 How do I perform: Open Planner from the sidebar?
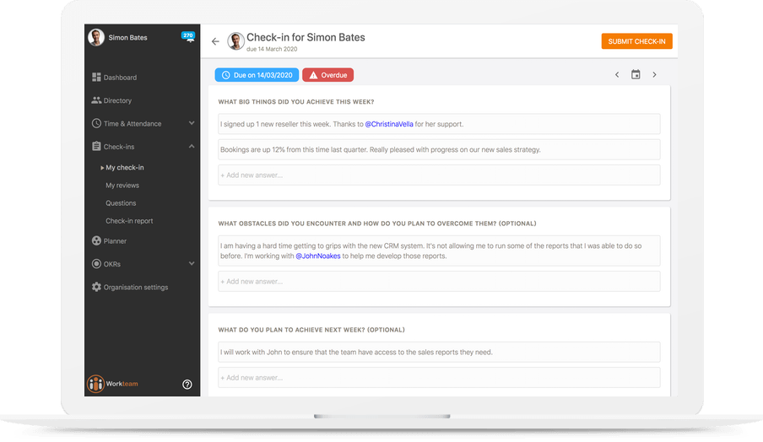pos(115,241)
